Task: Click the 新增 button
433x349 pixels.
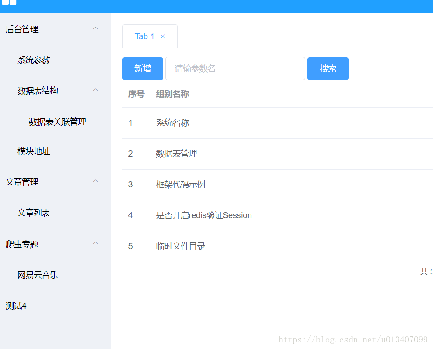Action: click(x=142, y=69)
